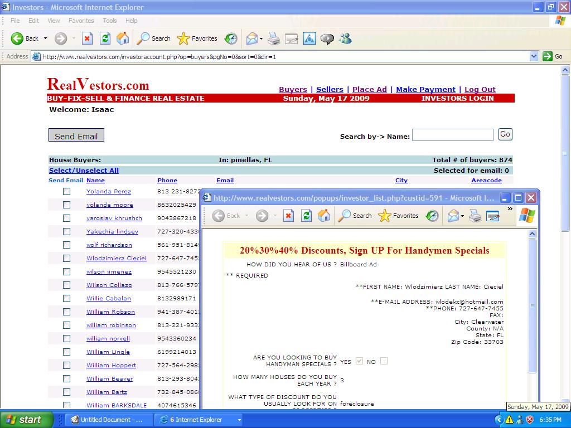571x428 pixels.
Task: Refresh the main Investors window page
Action: pos(105,38)
